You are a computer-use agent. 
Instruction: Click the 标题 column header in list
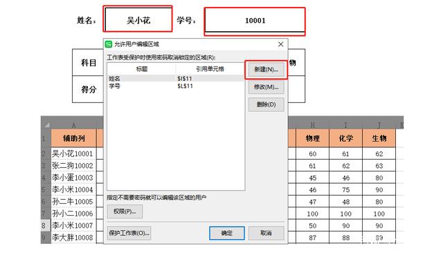(x=141, y=69)
